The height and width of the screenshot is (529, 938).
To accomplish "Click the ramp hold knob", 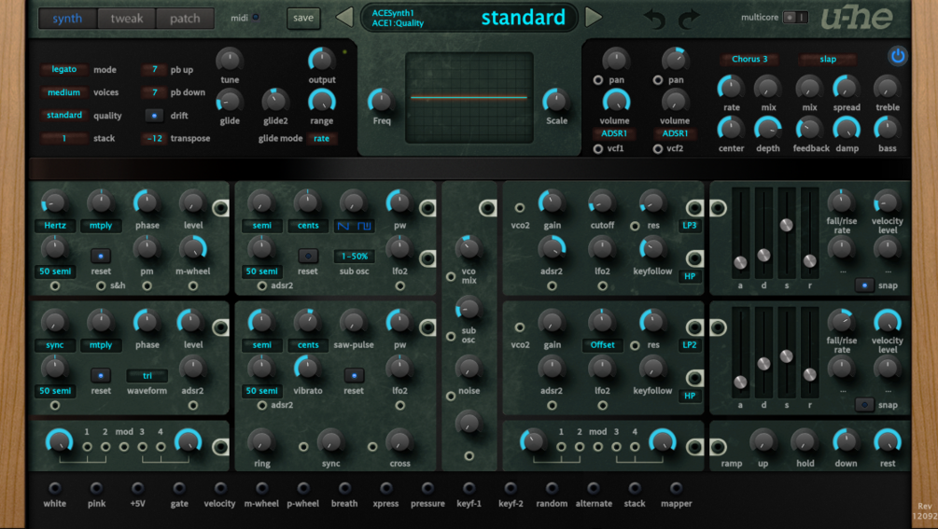I will pos(804,441).
